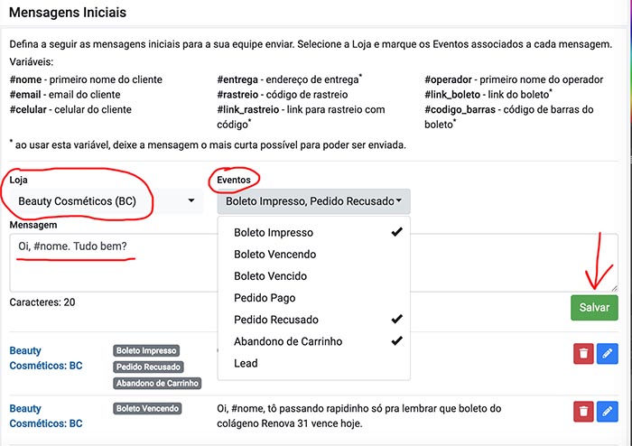Screen dimensions: 632x446
Task: Collapse the Eventos dropdown selector
Action: 313,201
